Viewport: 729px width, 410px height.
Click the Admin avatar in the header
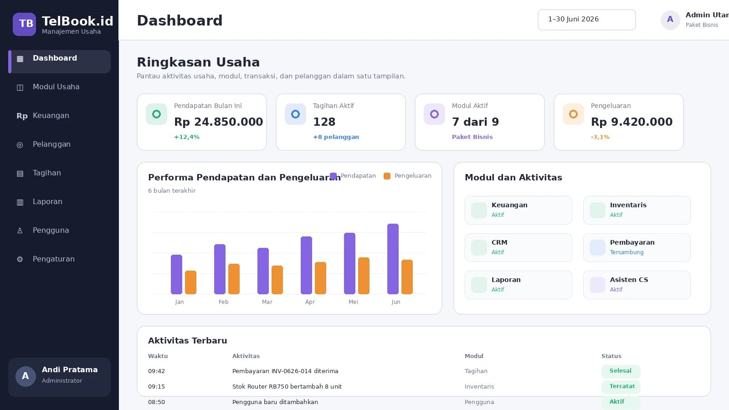pos(670,20)
